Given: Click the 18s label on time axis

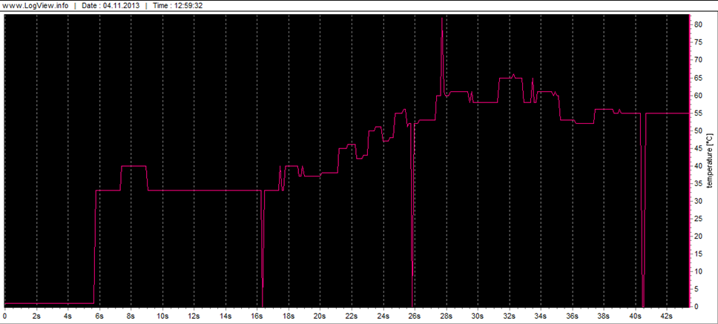Looking at the screenshot, I should point(289,316).
